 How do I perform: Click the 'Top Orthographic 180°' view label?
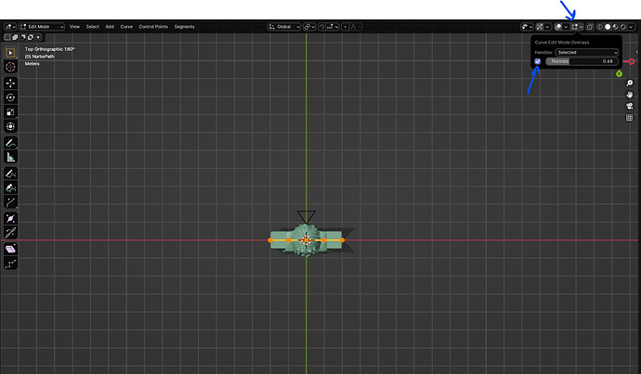pyautogui.click(x=49, y=49)
